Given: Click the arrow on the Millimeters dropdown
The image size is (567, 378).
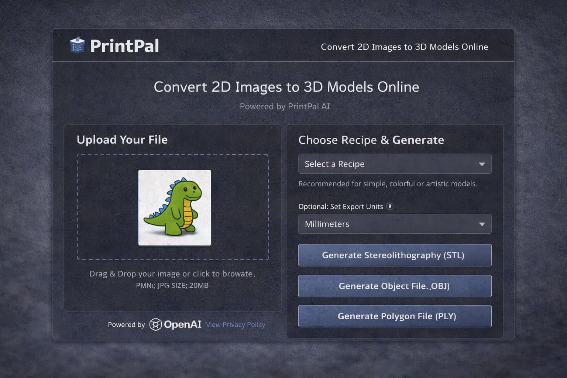Looking at the screenshot, I should coord(482,224).
